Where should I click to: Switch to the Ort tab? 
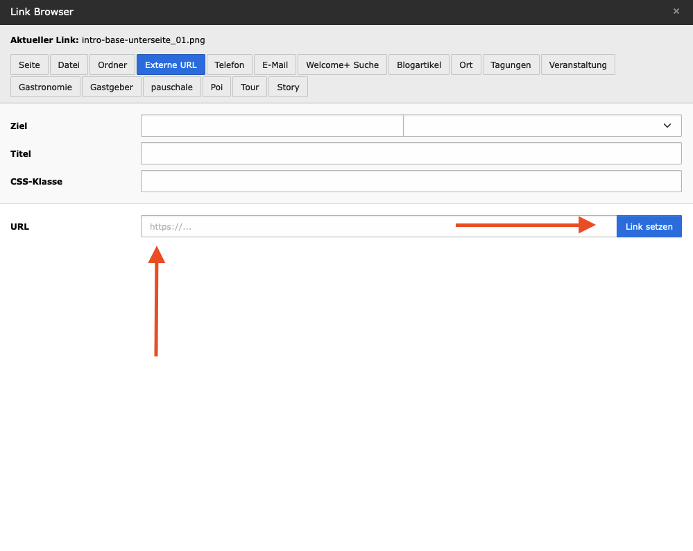point(466,65)
